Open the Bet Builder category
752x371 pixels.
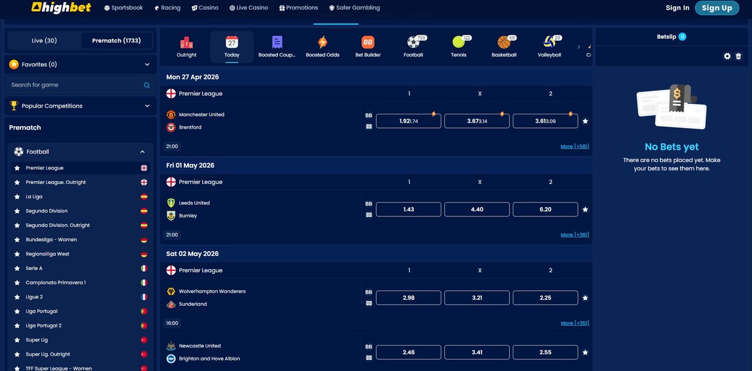click(368, 42)
